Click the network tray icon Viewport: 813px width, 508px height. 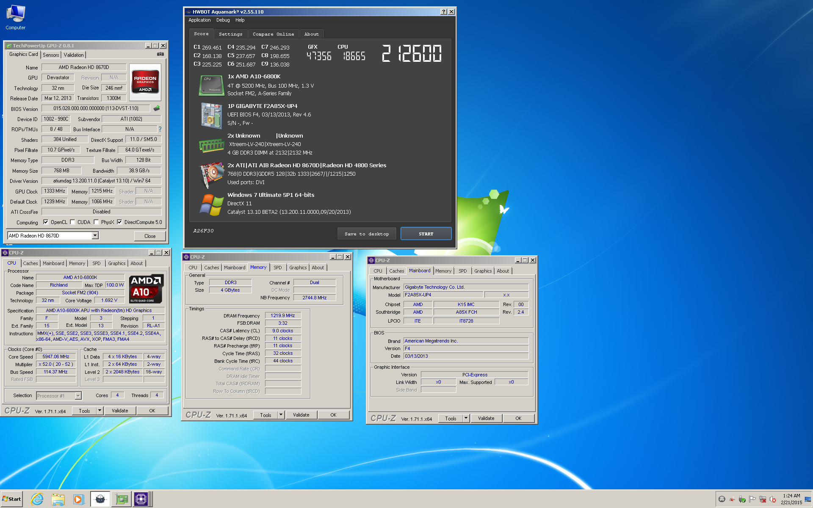(x=763, y=499)
